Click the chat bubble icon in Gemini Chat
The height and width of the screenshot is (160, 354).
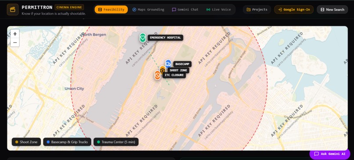pos(174,10)
